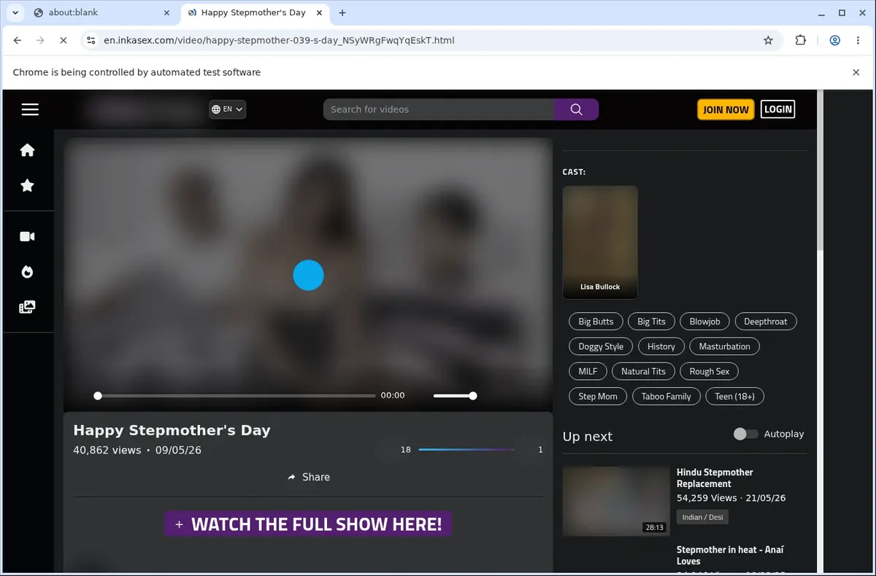
Task: Open the hamburger menu on the site
Action: (x=30, y=109)
